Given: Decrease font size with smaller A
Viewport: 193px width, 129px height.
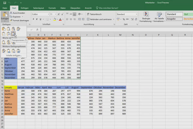Looking at the screenshot, I should coord(62,14).
